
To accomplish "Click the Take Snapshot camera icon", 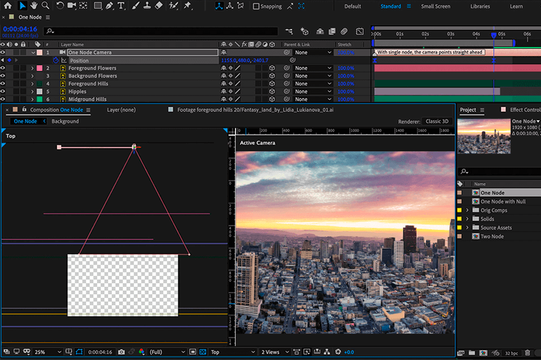I will [122, 352].
